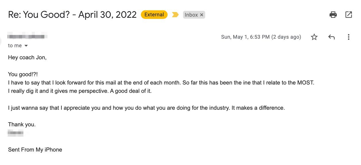The width and height of the screenshot is (361, 165).
Task: Open the three-dot More options menu
Action: tap(348, 37)
